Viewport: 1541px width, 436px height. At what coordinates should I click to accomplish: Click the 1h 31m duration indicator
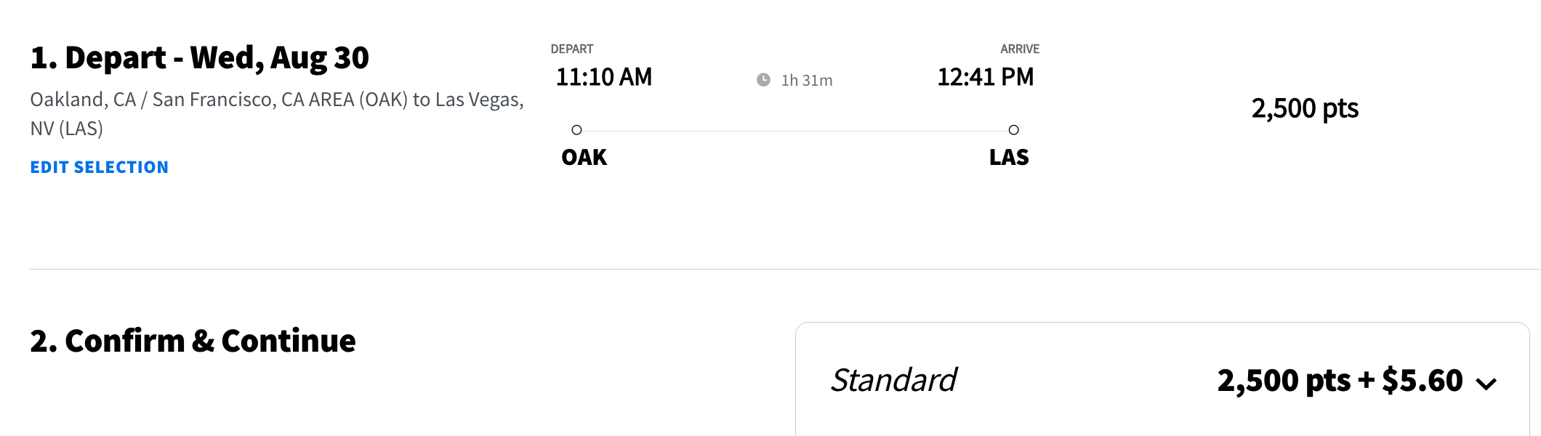click(807, 81)
